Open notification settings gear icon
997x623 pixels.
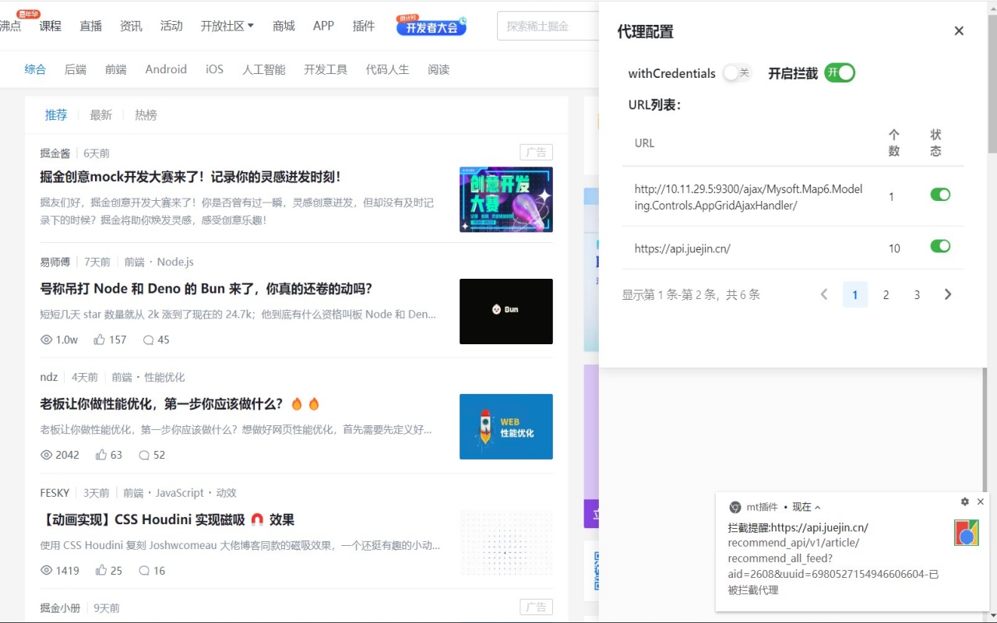[x=965, y=502]
